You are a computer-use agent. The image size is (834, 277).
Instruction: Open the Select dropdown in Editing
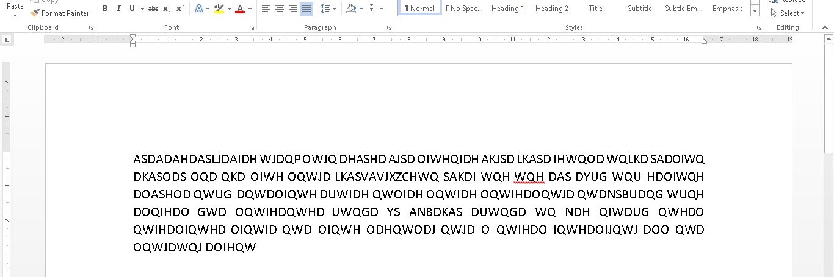point(787,13)
